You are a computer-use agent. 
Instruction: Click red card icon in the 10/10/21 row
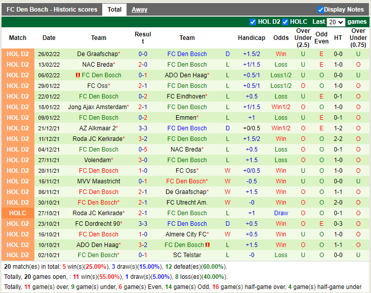tap(208, 245)
